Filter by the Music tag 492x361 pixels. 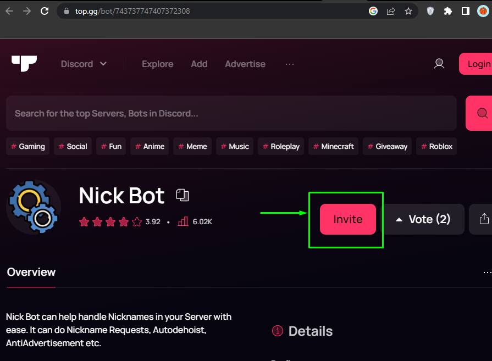coord(235,147)
